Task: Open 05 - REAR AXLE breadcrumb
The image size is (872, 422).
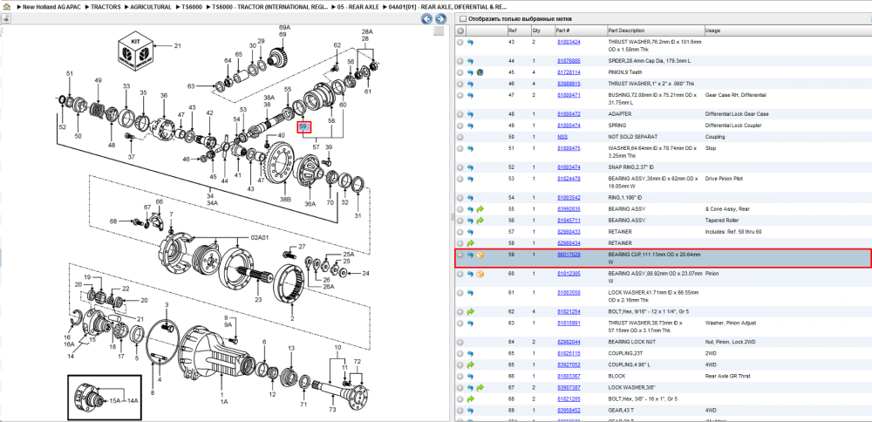Action: (x=358, y=7)
